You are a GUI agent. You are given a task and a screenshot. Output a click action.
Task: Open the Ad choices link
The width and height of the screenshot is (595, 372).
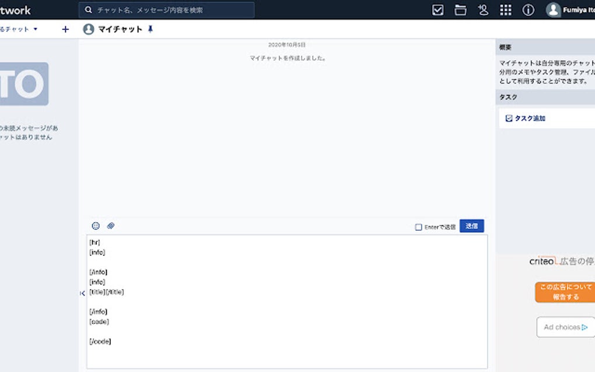coord(563,327)
